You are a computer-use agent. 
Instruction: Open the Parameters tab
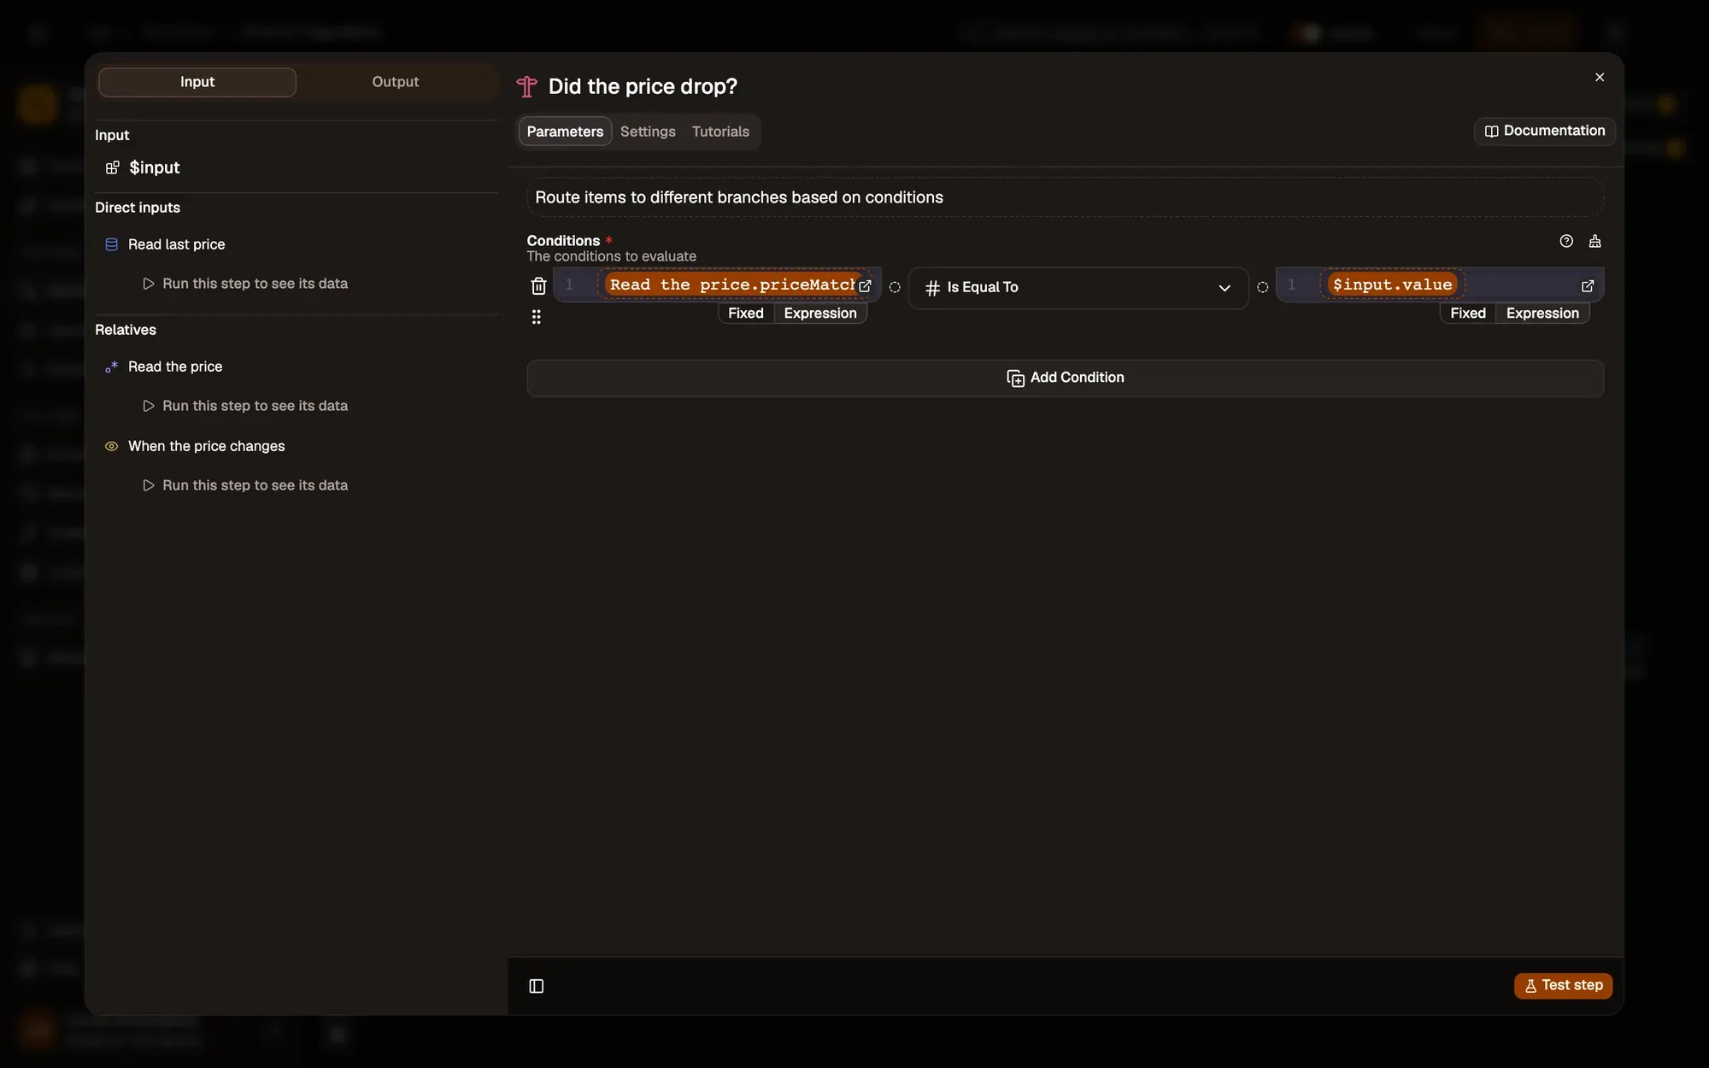pos(565,132)
